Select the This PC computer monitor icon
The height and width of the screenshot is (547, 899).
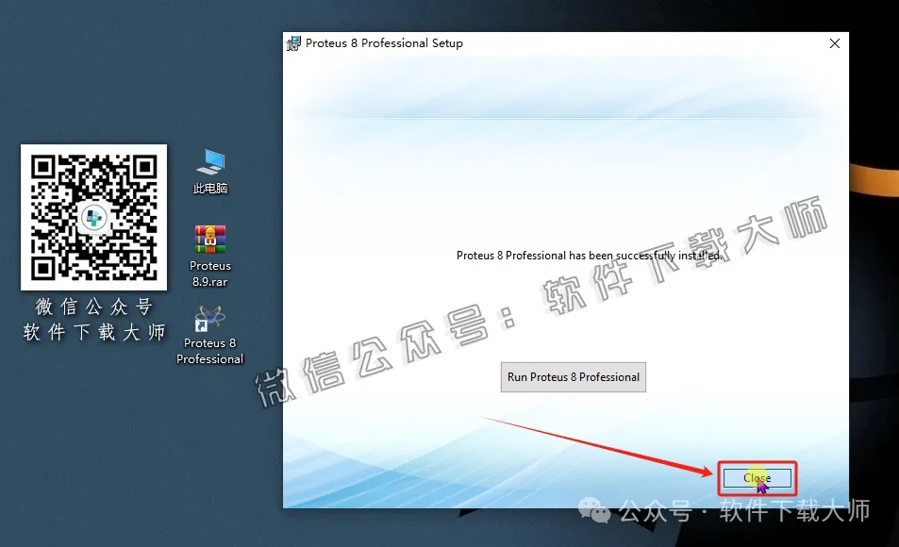(209, 162)
